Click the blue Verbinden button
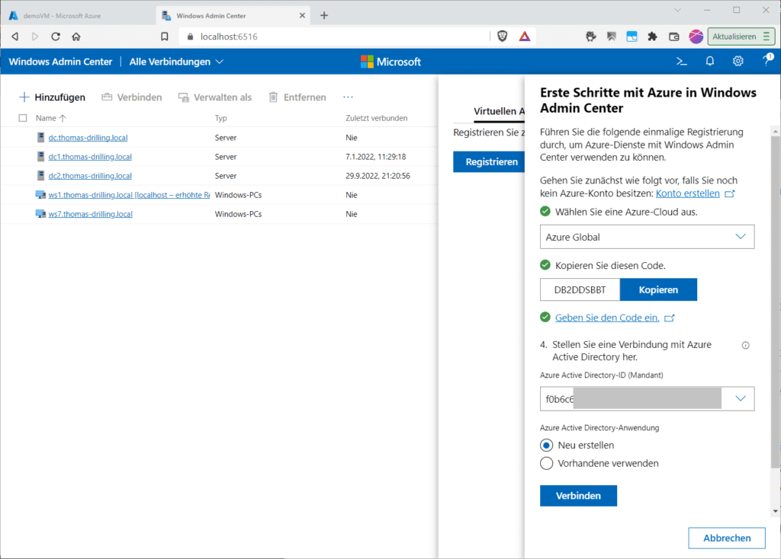 [x=578, y=496]
